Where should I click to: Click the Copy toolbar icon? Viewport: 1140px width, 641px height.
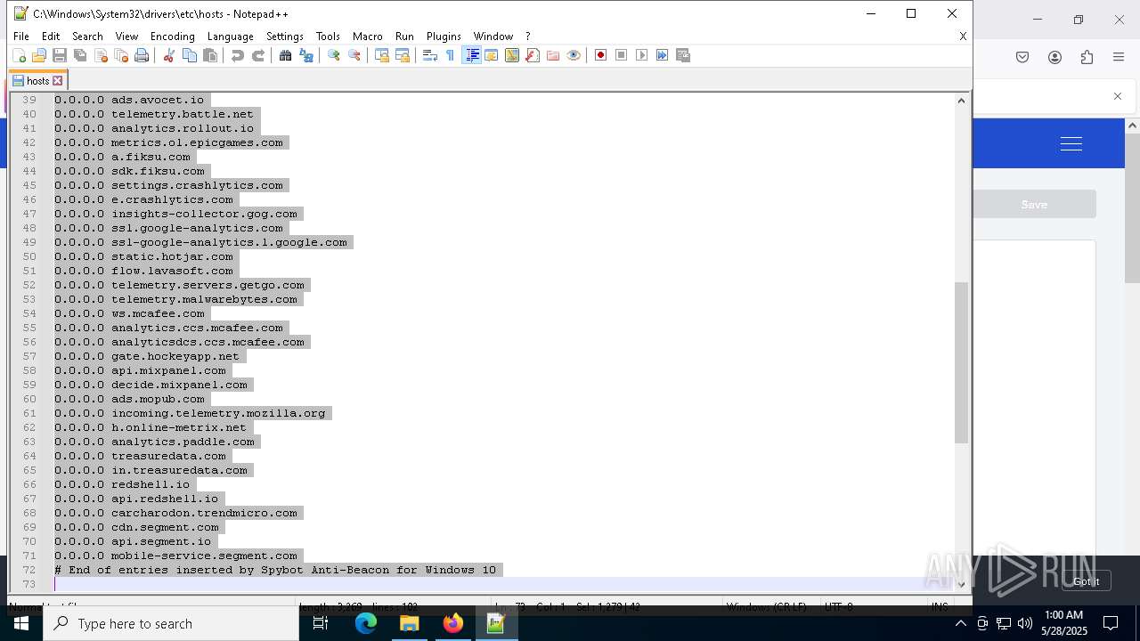(189, 55)
